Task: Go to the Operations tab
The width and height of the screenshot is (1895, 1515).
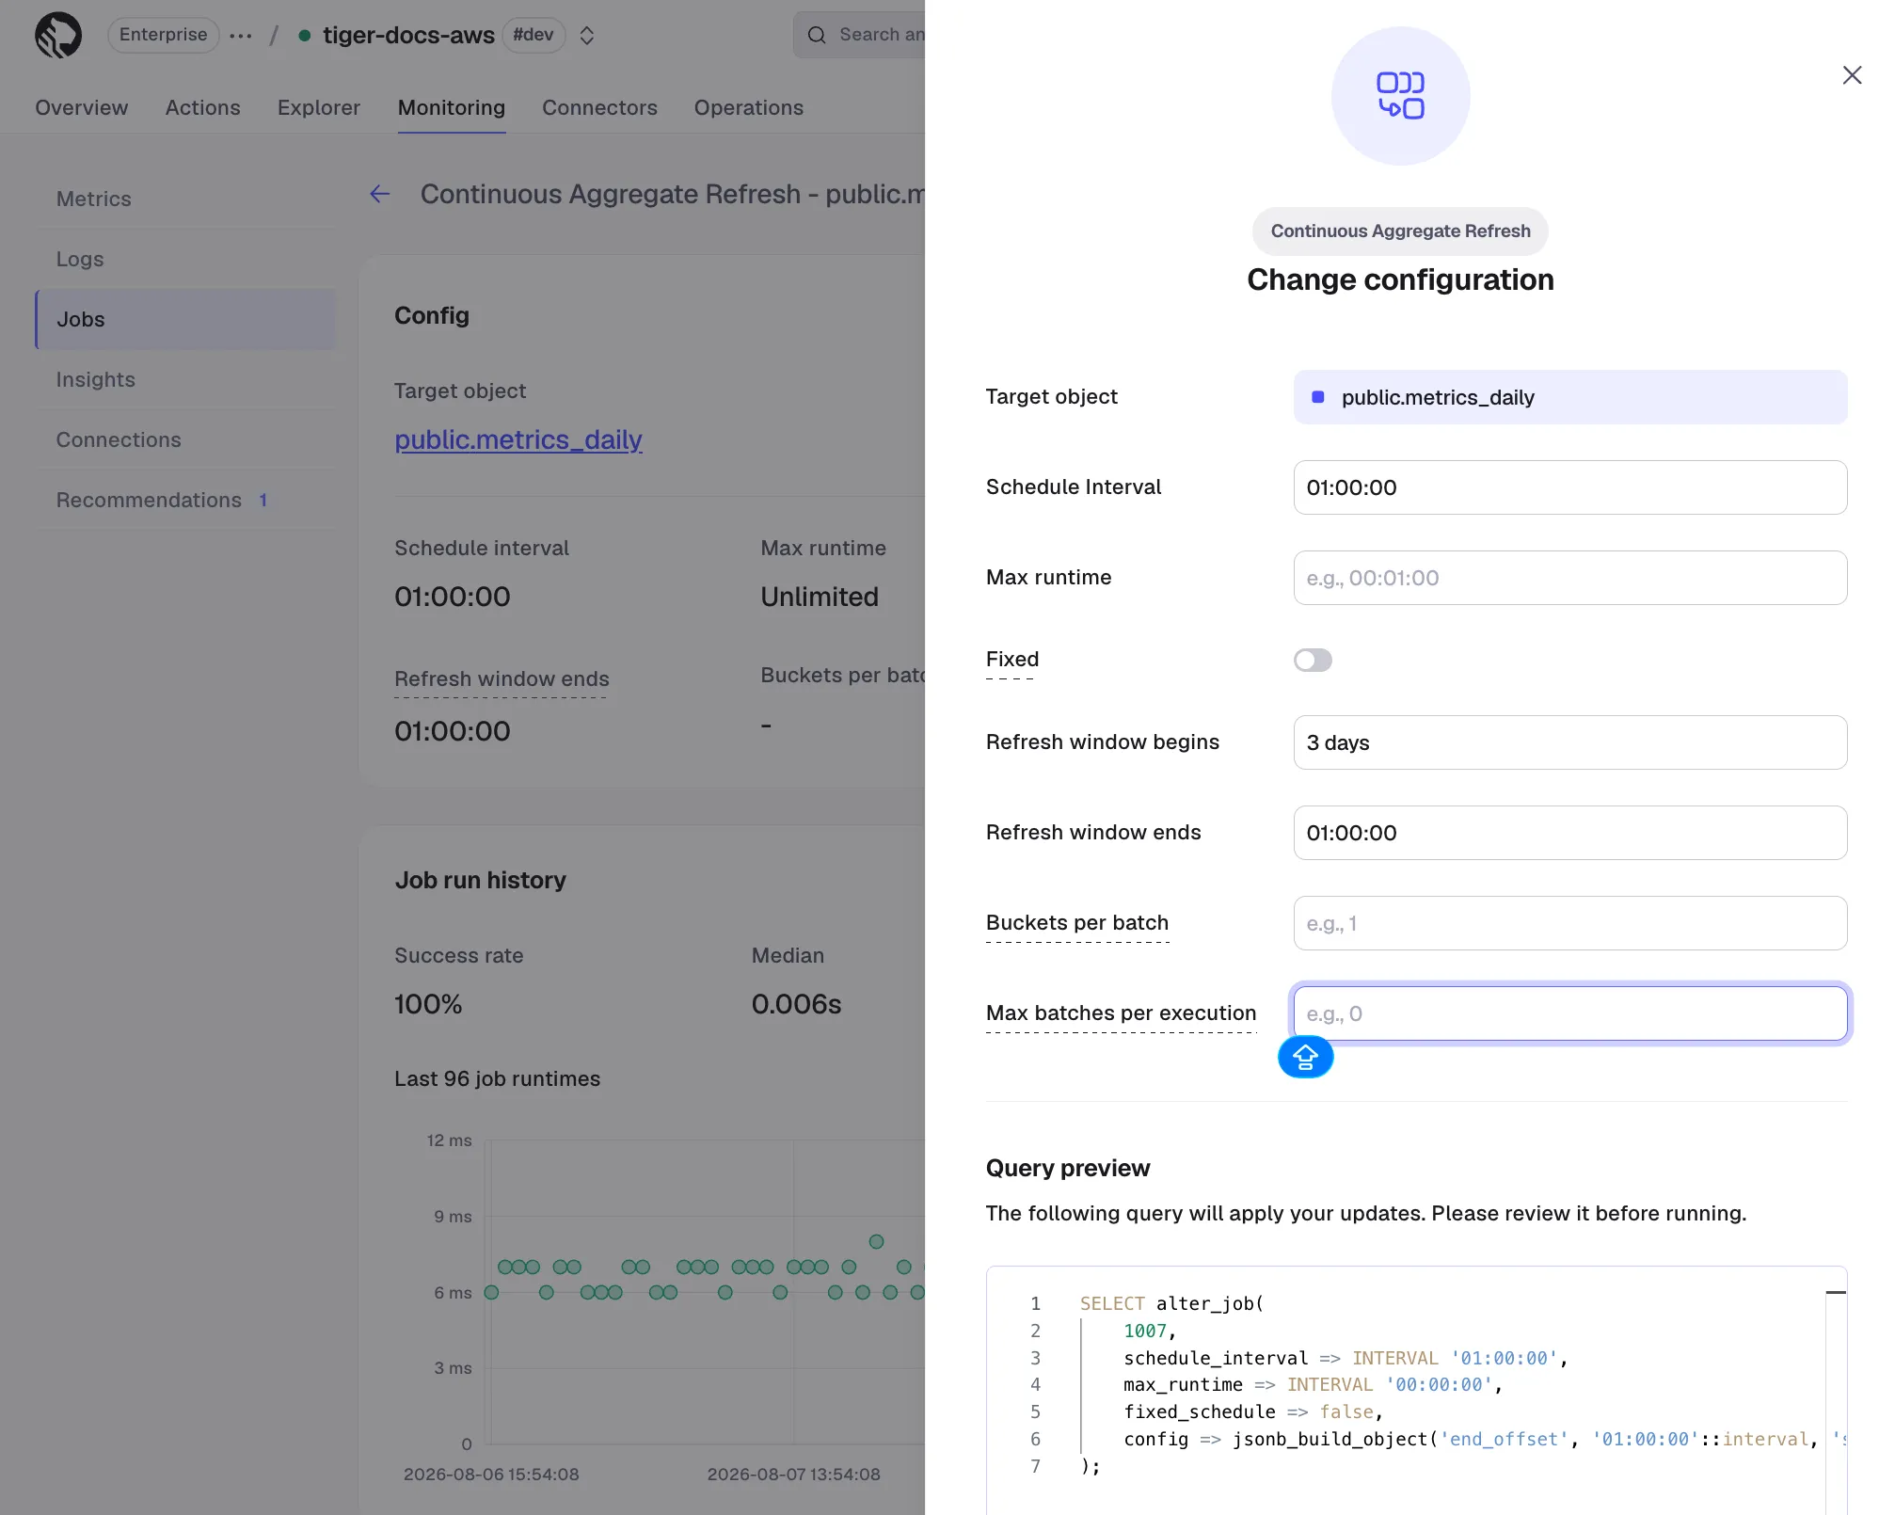Action: click(749, 107)
